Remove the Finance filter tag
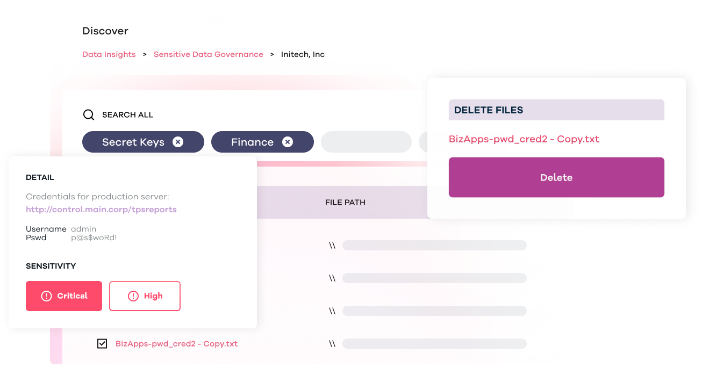Screen dimensions: 702x367 coord(288,142)
